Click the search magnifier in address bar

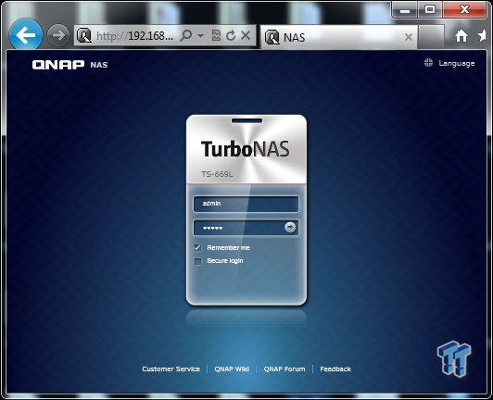(186, 35)
